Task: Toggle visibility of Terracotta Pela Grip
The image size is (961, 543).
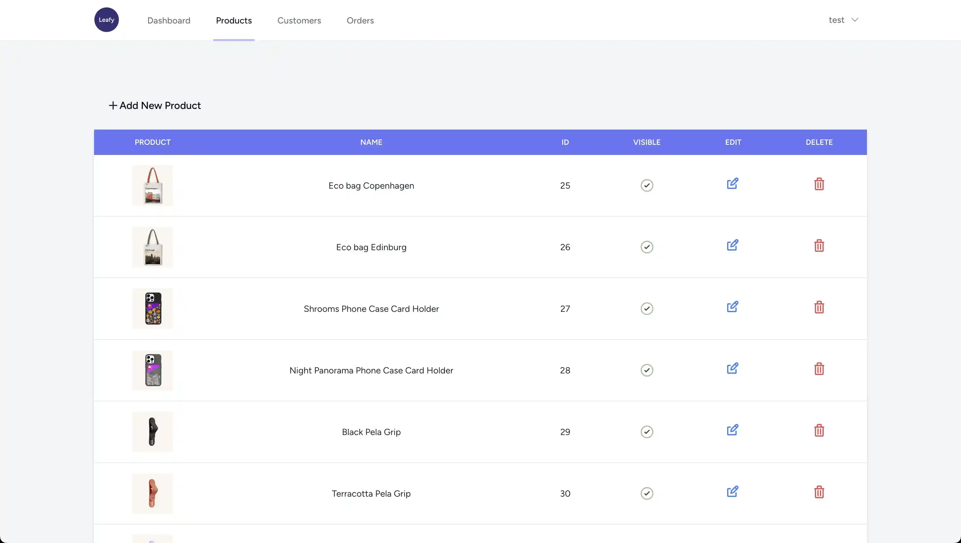Action: point(646,493)
